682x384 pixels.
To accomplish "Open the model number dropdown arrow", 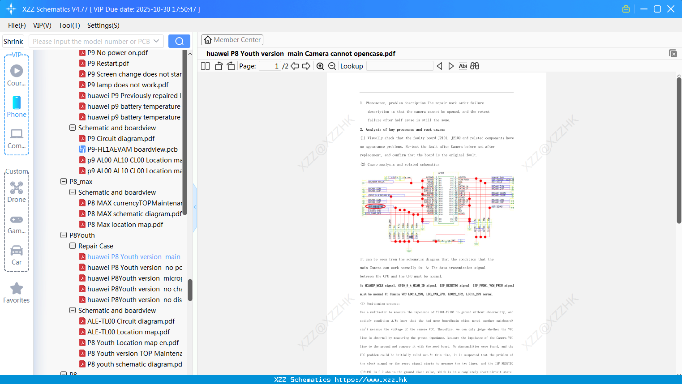I will pos(156,41).
